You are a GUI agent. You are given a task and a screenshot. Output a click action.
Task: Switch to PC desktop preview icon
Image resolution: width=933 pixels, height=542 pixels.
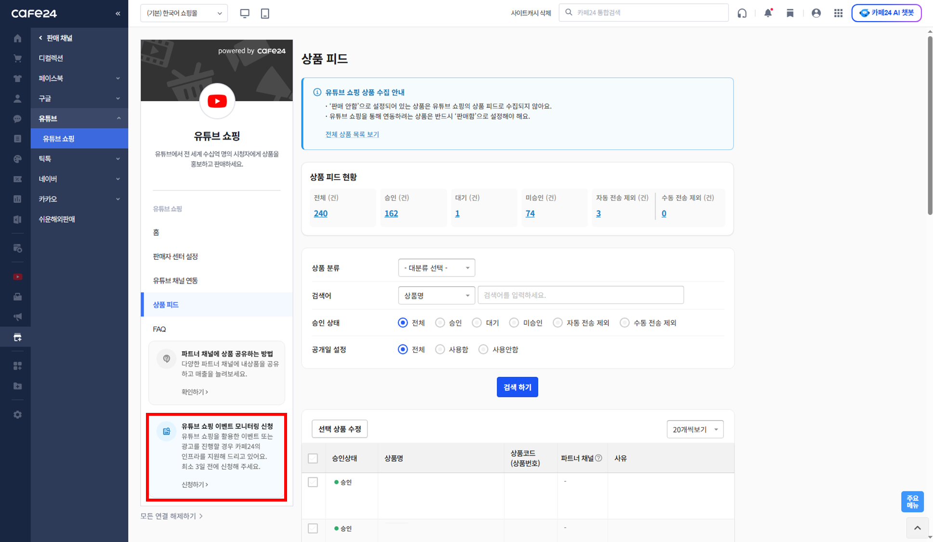(x=245, y=13)
